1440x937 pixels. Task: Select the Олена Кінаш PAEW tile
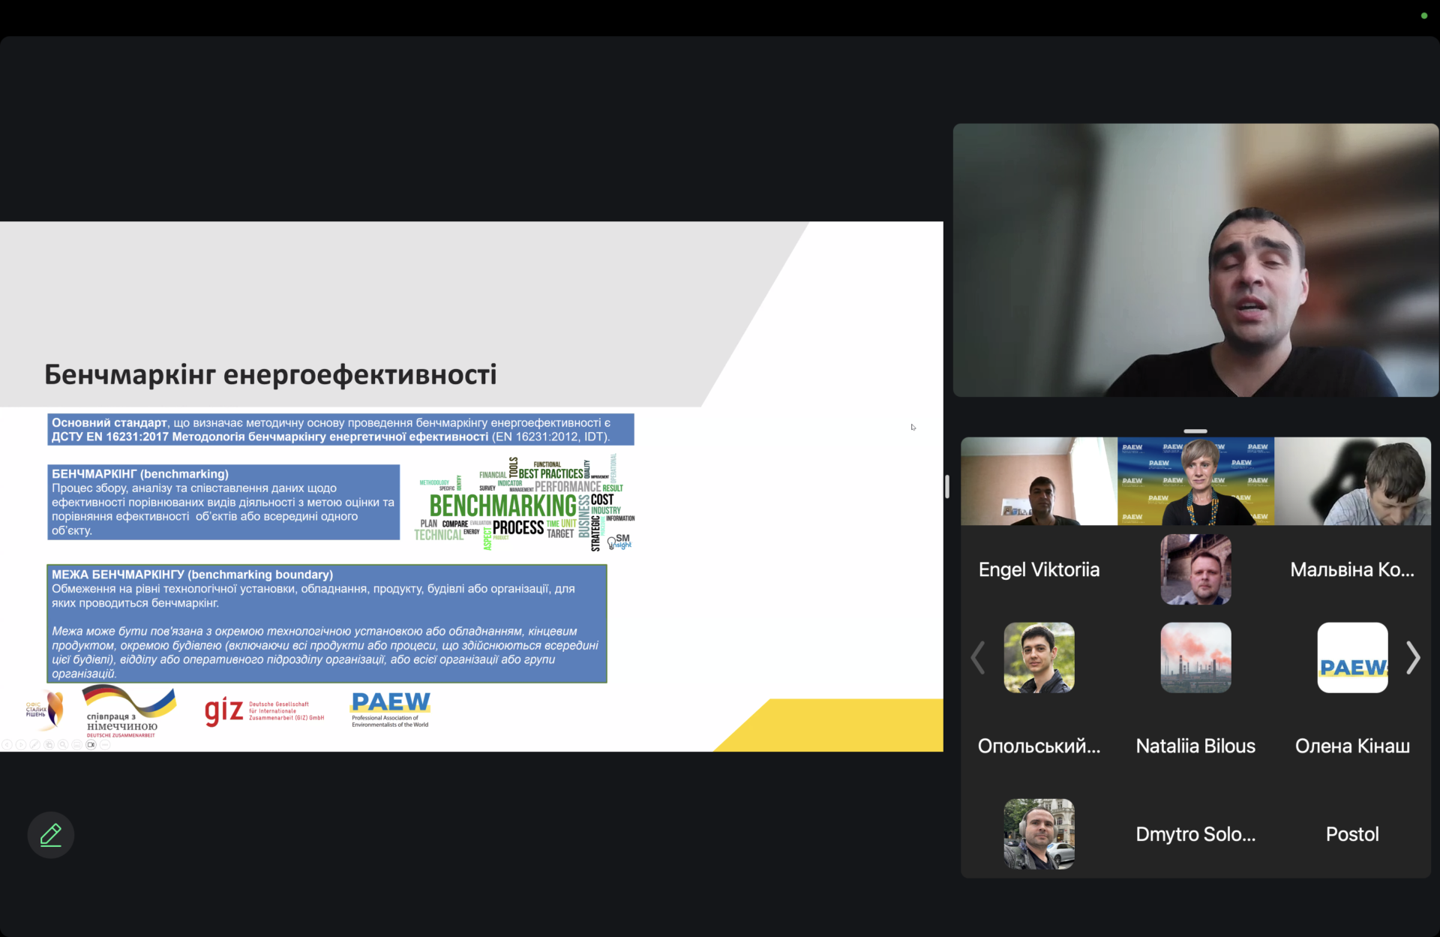click(x=1352, y=658)
